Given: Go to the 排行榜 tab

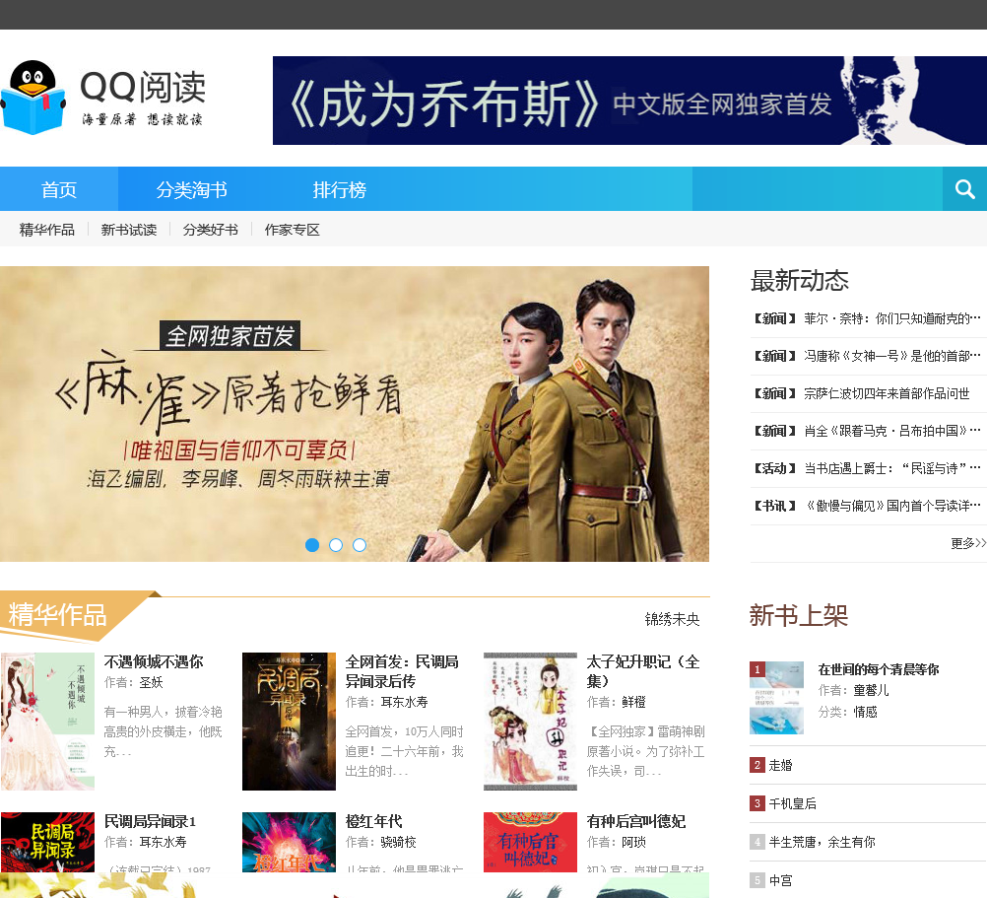Looking at the screenshot, I should pos(339,189).
